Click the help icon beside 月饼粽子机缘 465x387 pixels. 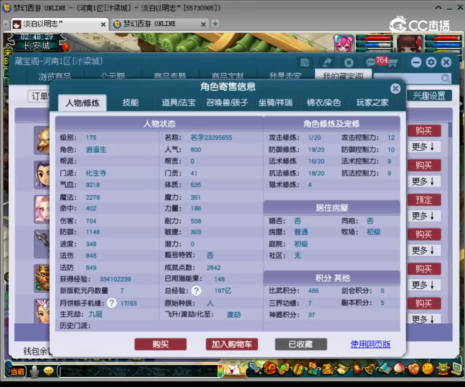(x=112, y=303)
